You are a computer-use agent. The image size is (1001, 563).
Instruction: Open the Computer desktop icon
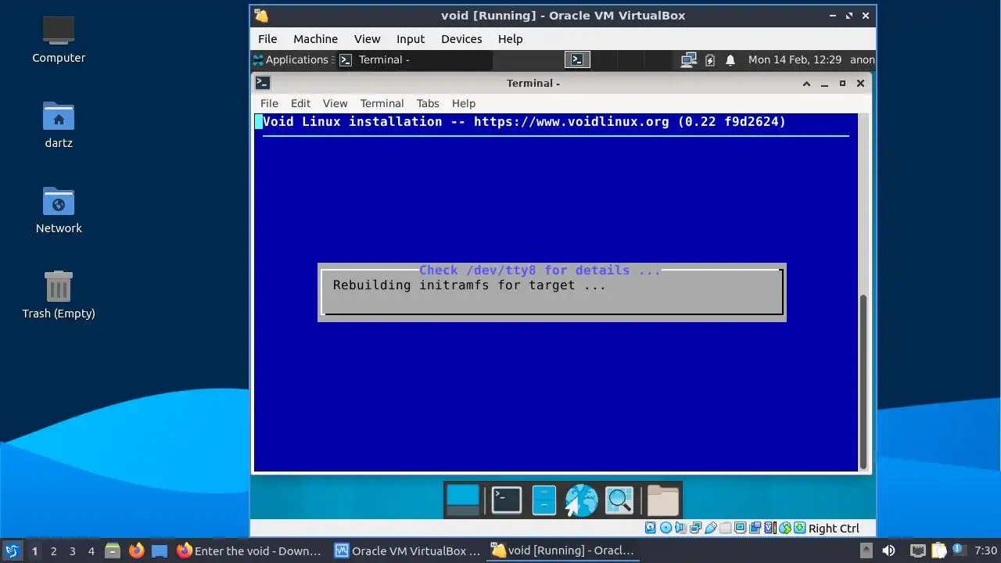(59, 38)
